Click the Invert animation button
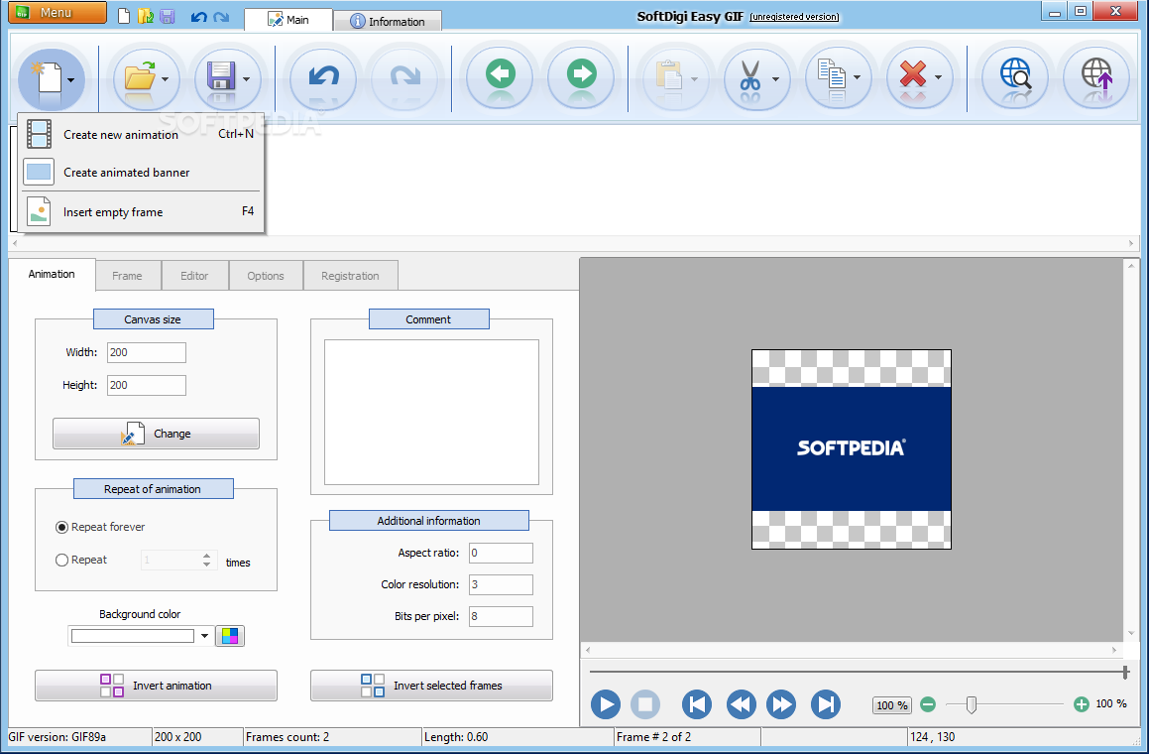 coord(156,686)
